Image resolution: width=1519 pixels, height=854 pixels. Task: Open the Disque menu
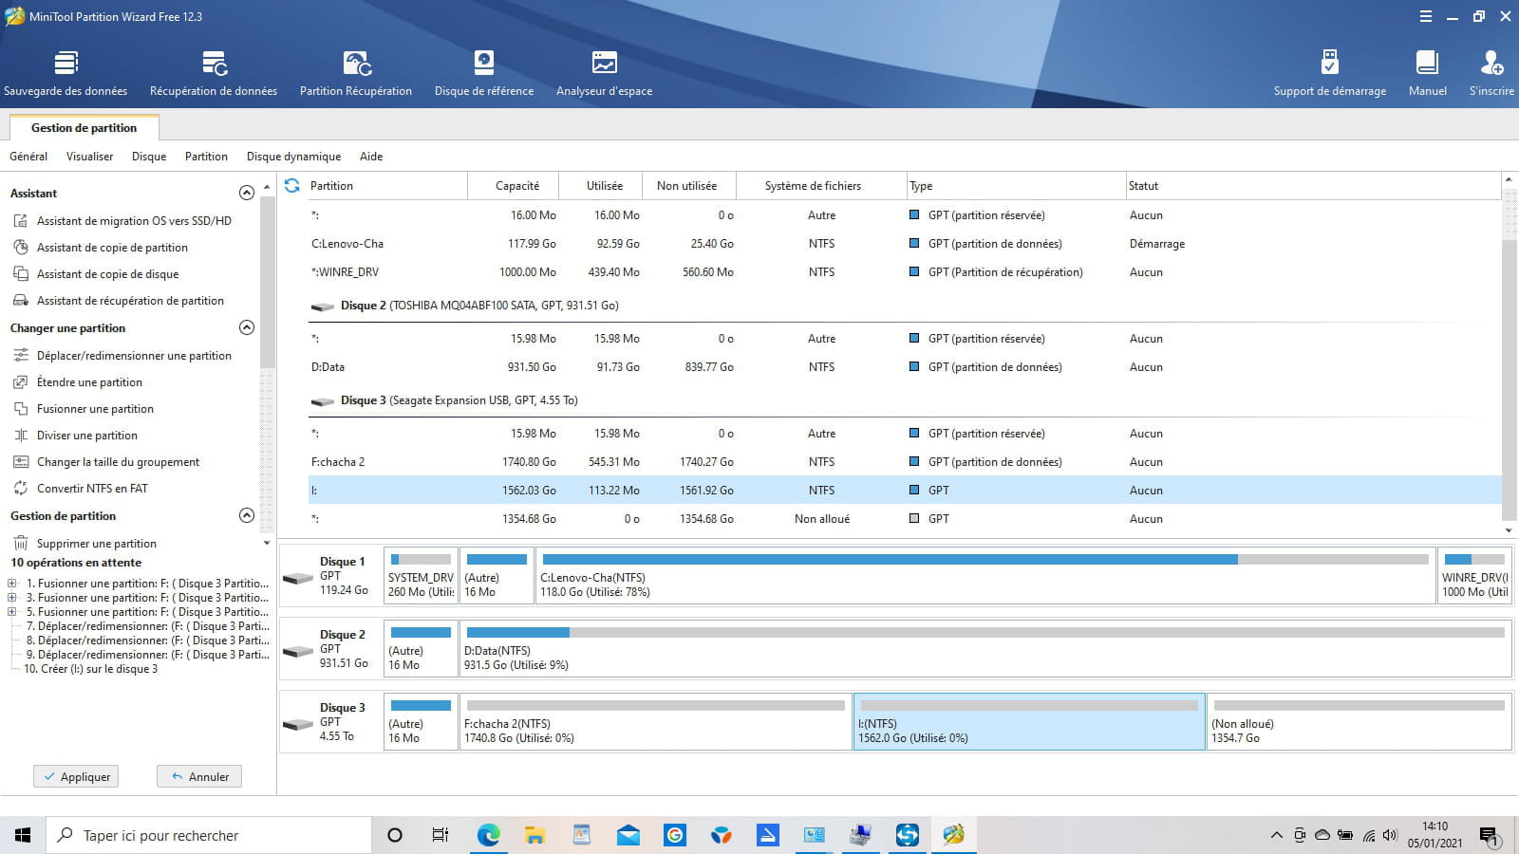tap(149, 157)
